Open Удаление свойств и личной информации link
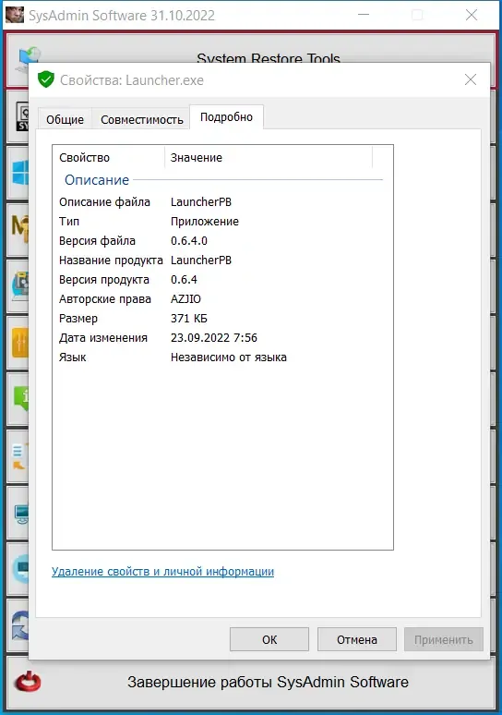This screenshot has height=715, width=502. pyautogui.click(x=162, y=572)
